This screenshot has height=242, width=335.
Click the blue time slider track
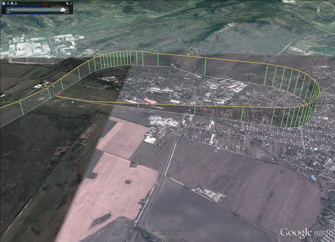click(35, 9)
